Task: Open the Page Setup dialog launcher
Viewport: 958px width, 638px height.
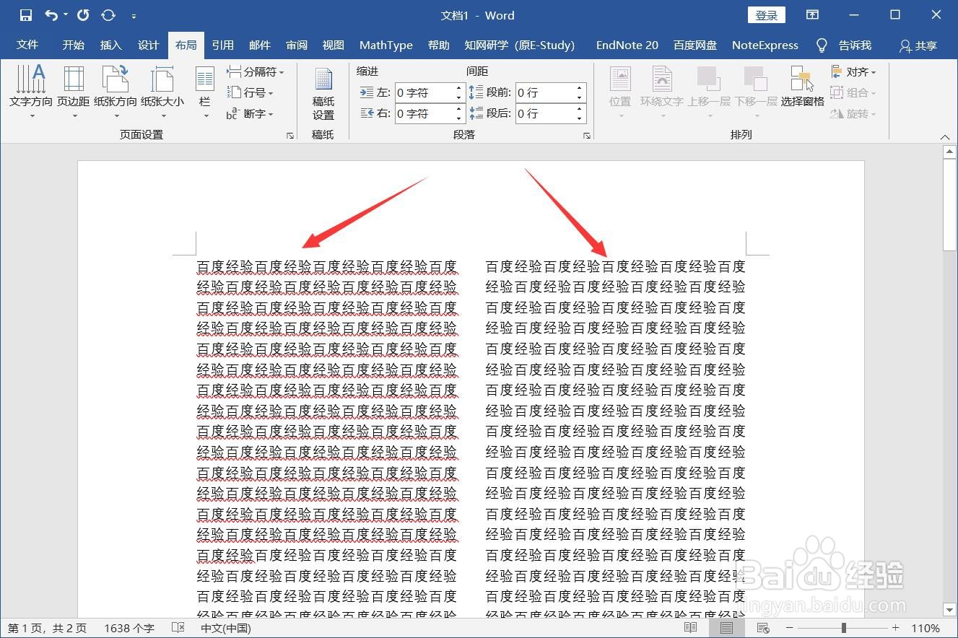Action: point(290,136)
